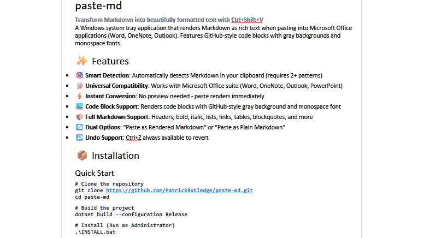424x238 pixels.
Task: Click the Installation heading text
Action: click(x=115, y=156)
